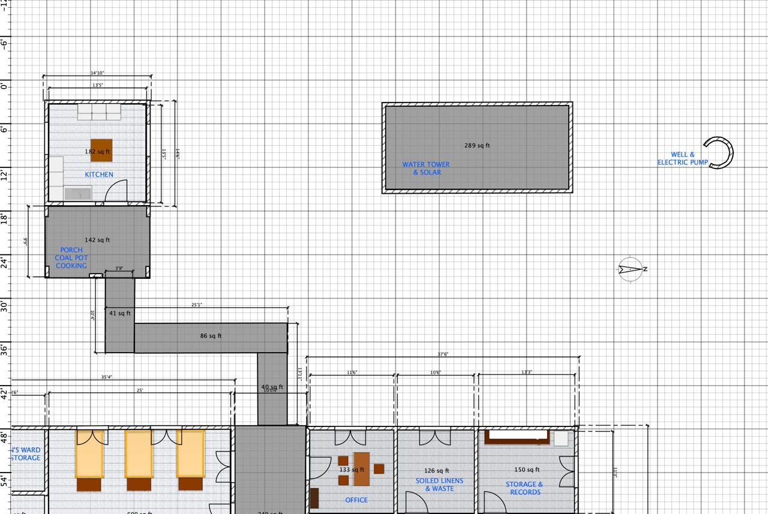
Task: Select the STORAGE & RECORDS label
Action: [525, 488]
